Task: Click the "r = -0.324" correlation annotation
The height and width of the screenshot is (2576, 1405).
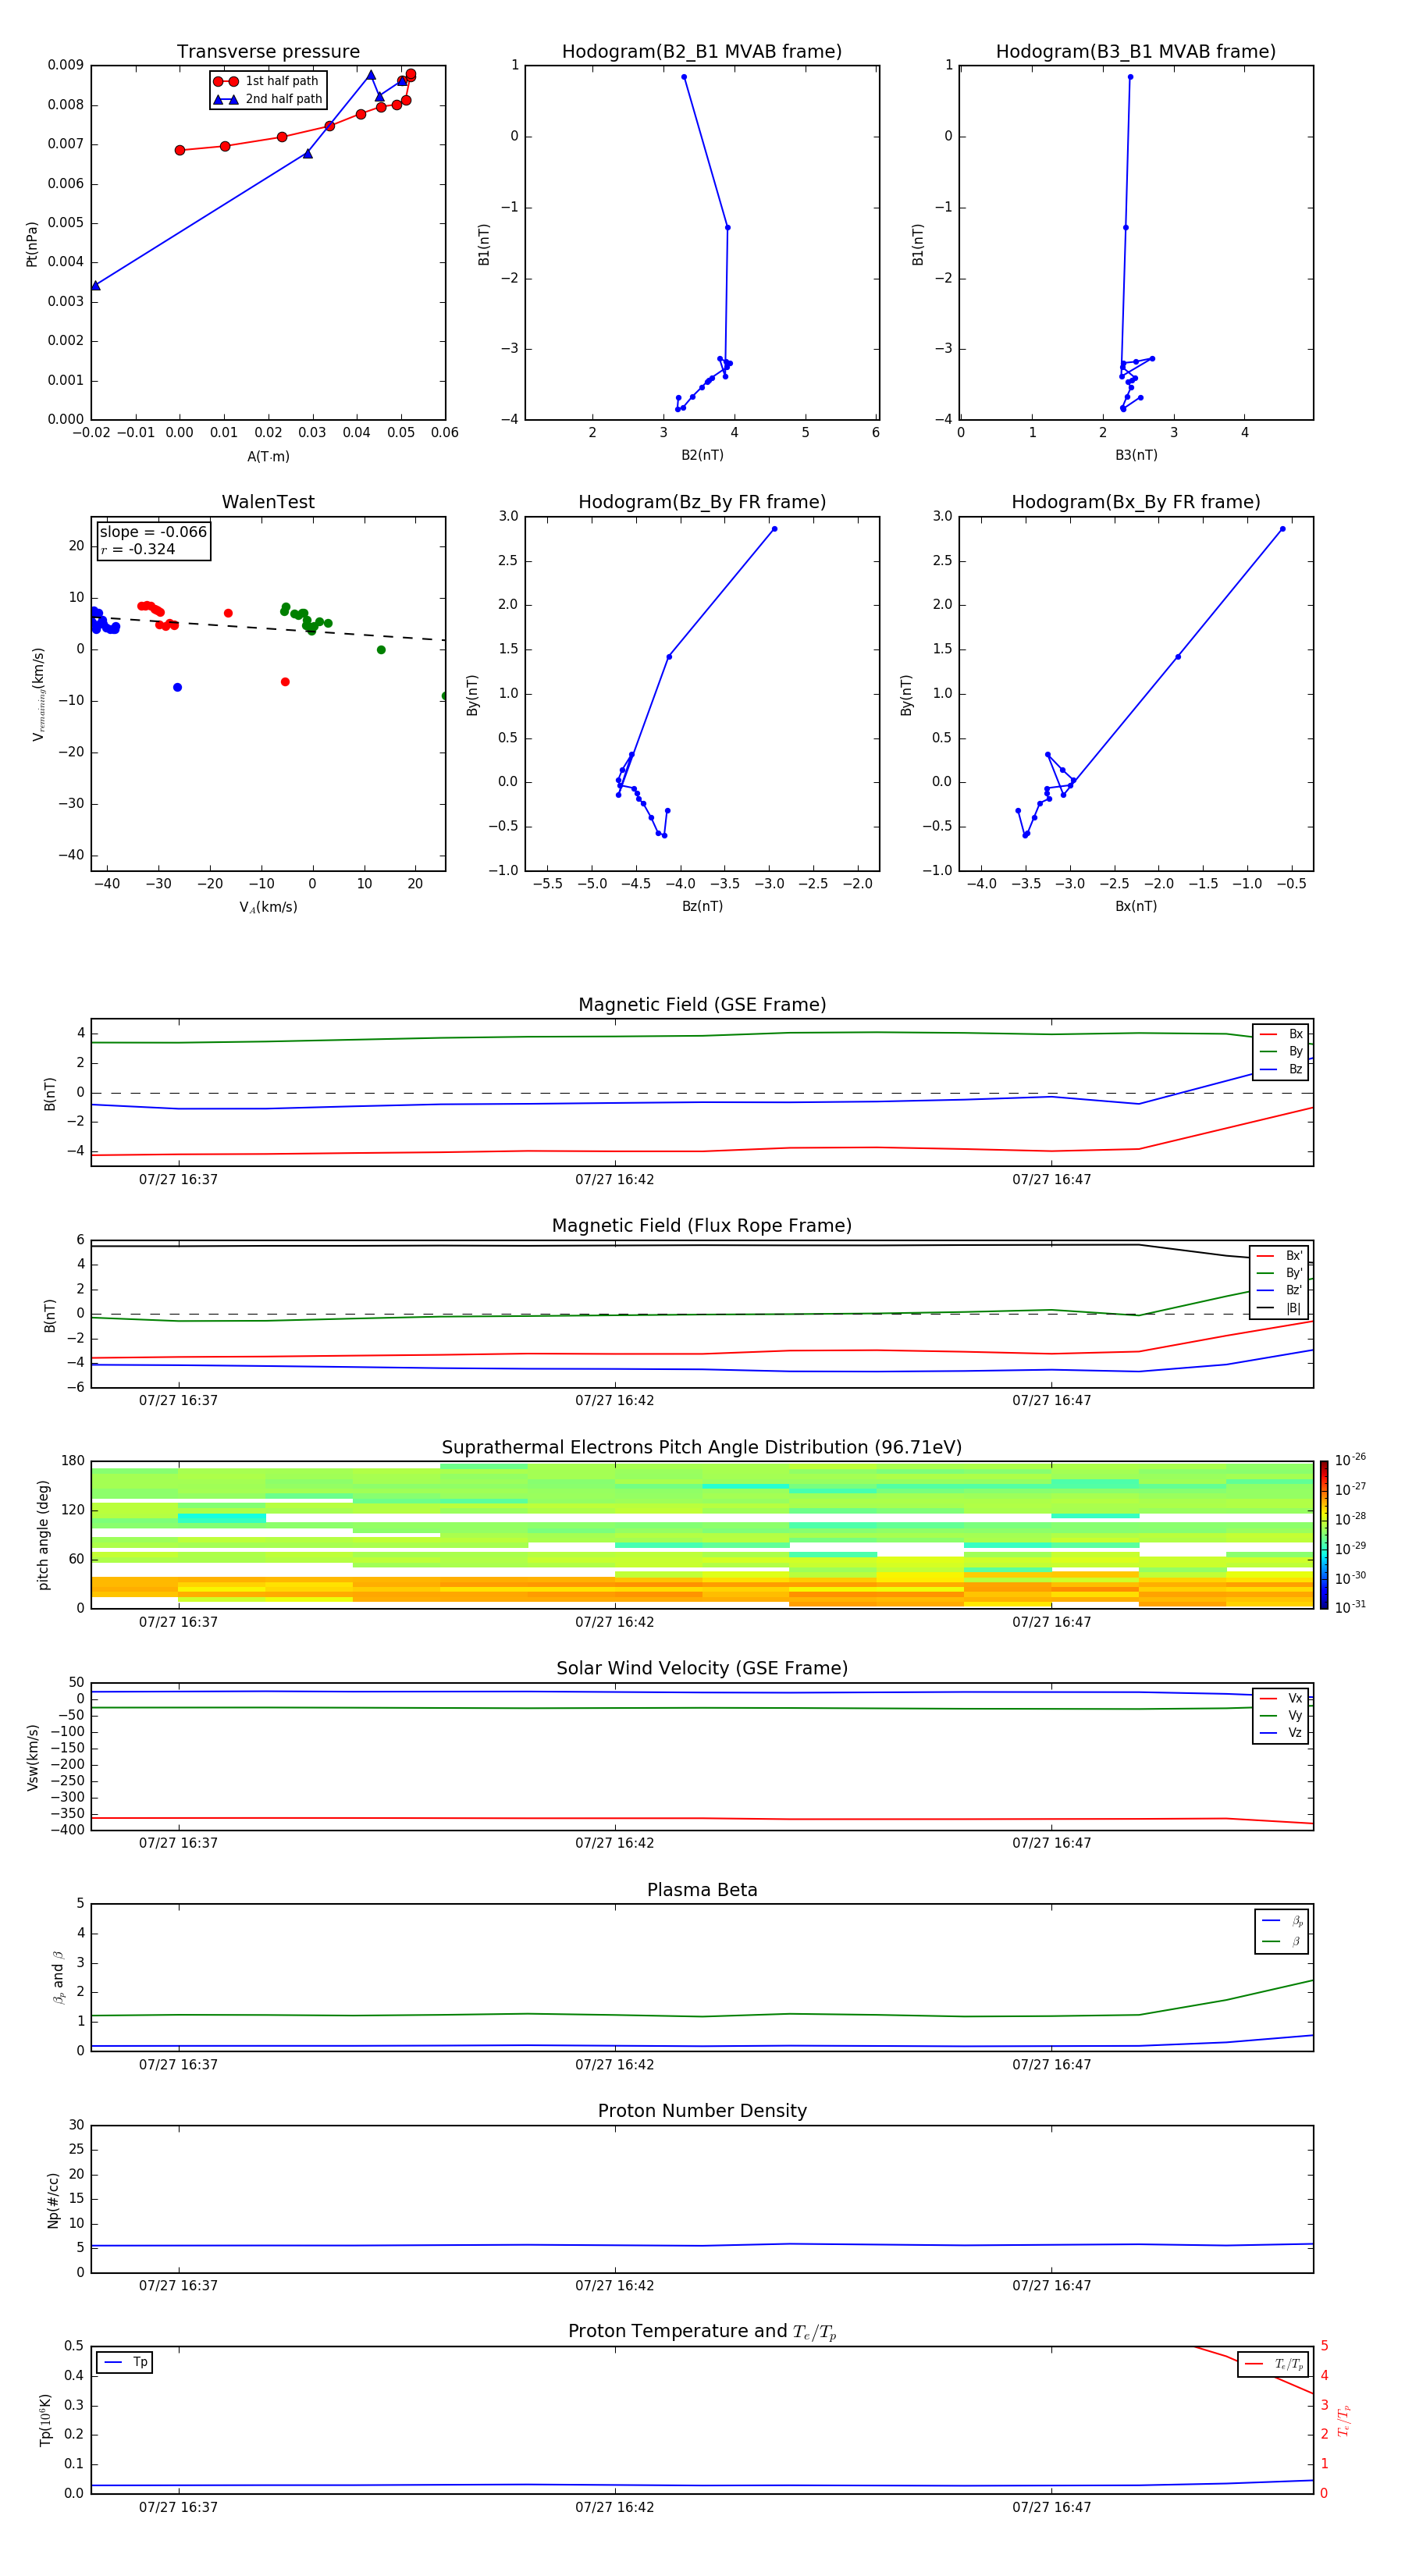Action: click(x=138, y=549)
